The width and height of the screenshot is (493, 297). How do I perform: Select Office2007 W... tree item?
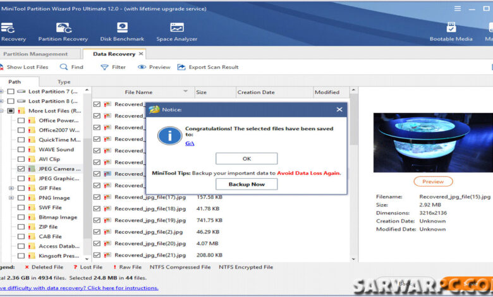(x=59, y=130)
